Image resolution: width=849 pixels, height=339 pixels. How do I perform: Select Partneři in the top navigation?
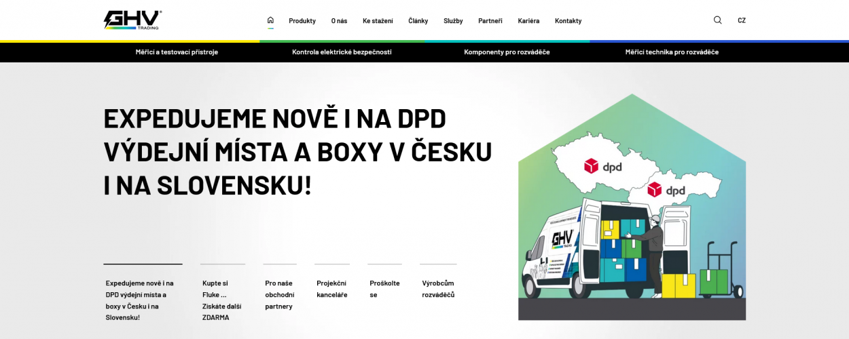click(x=490, y=21)
